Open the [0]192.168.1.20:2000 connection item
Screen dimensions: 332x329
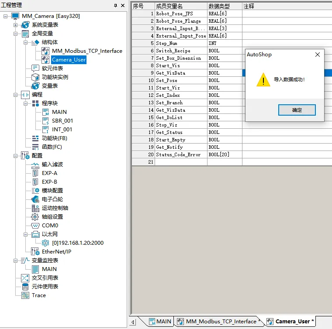click(78, 243)
